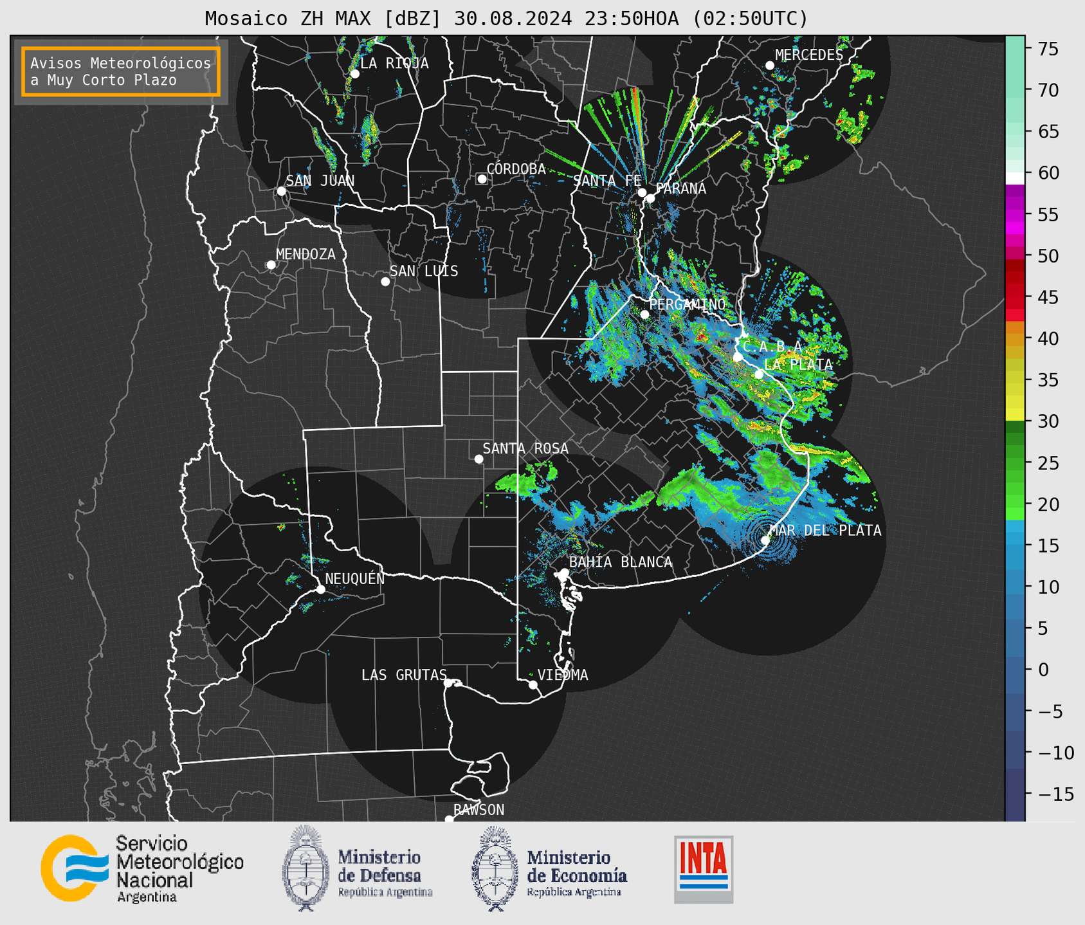Click the PARANA city marker dot
Viewport: 1085px width, 925px height.
click(650, 198)
